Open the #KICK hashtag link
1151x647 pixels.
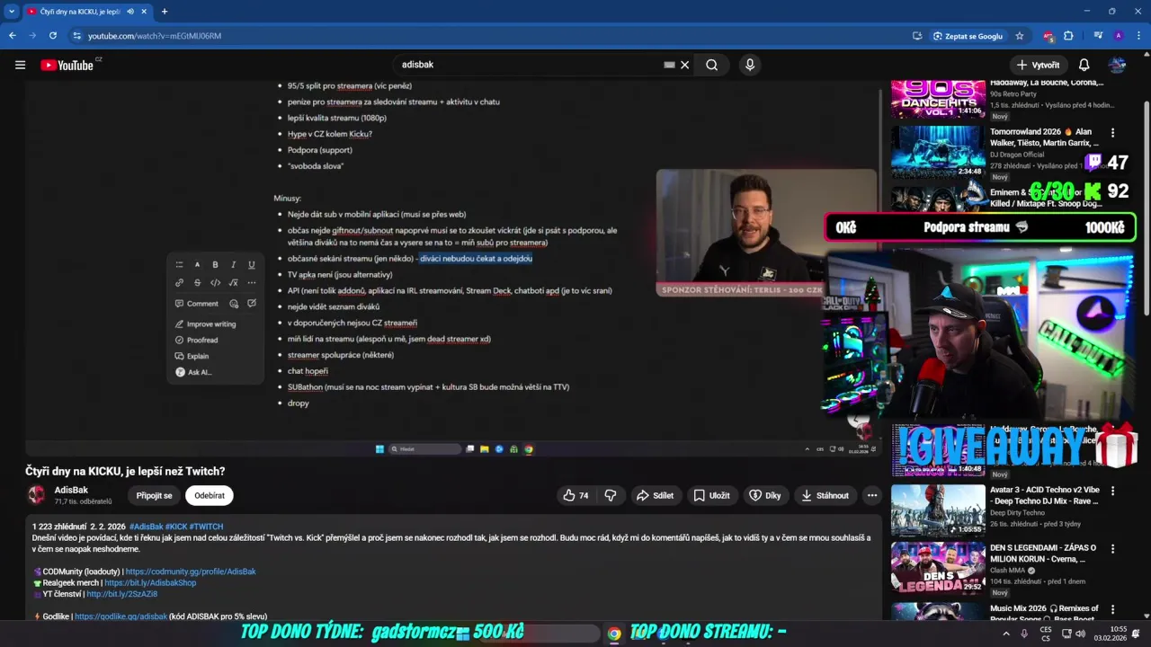coord(176,527)
